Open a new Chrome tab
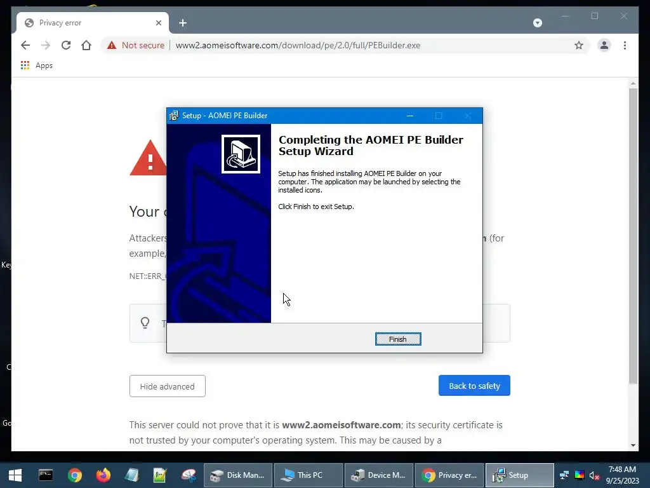 coord(183,23)
